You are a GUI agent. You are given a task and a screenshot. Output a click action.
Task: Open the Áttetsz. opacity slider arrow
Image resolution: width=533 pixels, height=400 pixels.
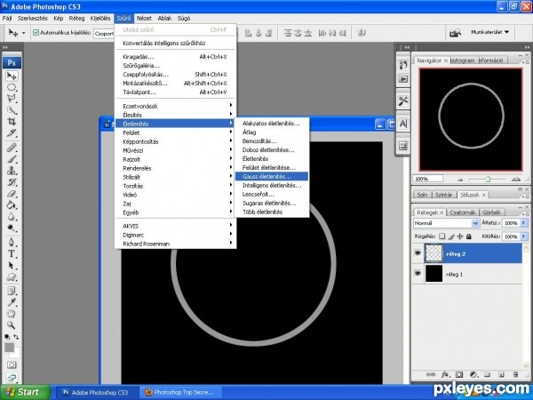pyautogui.click(x=524, y=223)
